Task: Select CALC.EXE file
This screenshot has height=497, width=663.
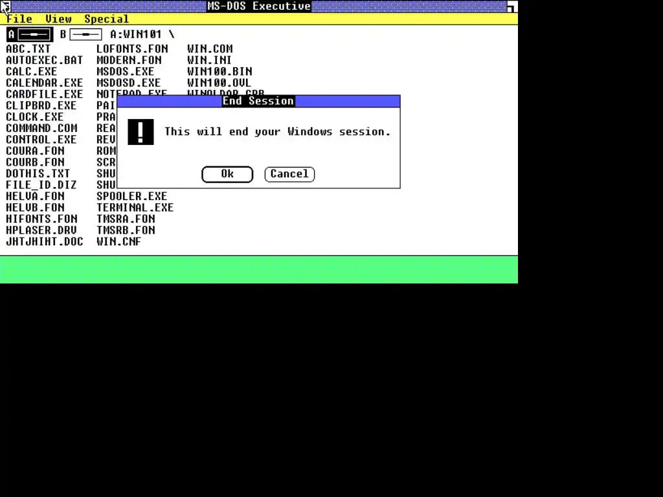Action: (x=32, y=72)
